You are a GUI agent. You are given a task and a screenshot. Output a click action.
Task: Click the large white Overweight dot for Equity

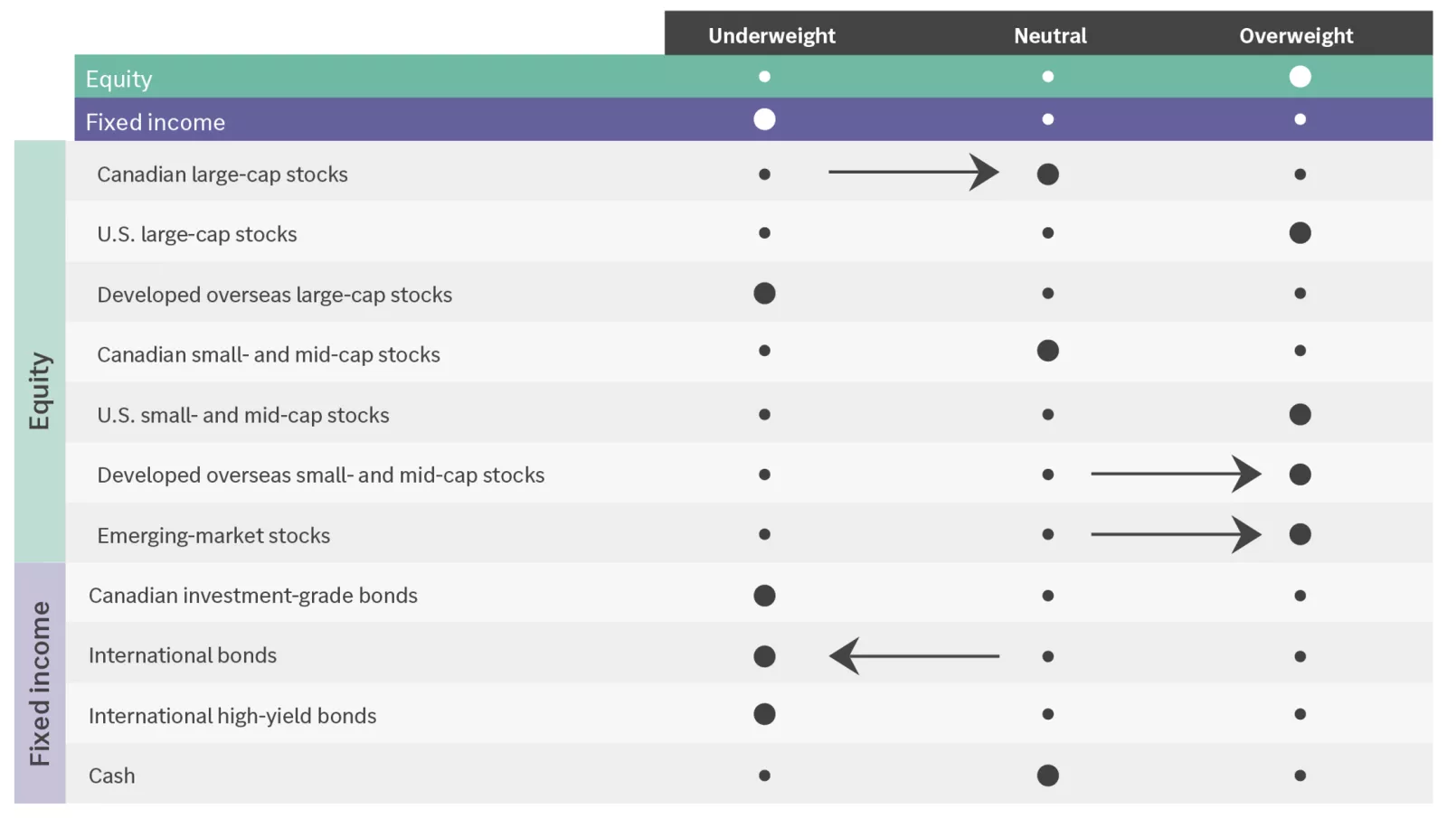(1300, 77)
